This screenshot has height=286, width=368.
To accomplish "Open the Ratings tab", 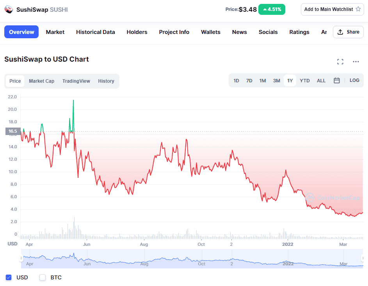I will tap(299, 32).
